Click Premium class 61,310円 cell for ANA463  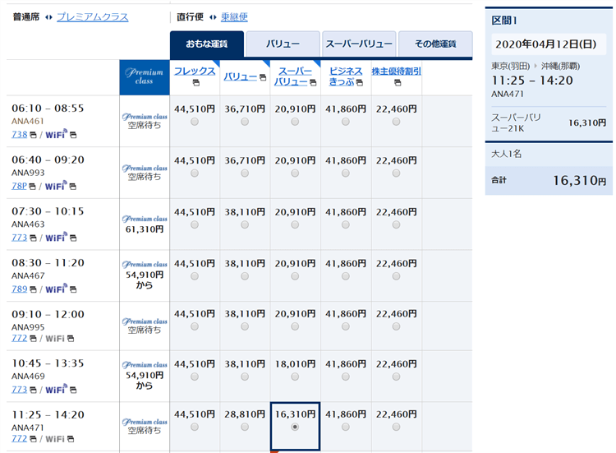pos(144,229)
